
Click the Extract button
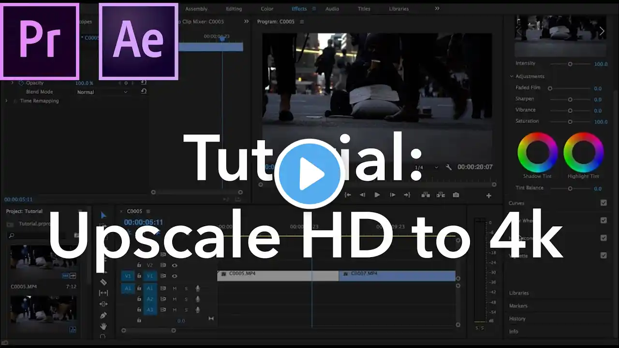[x=441, y=195]
